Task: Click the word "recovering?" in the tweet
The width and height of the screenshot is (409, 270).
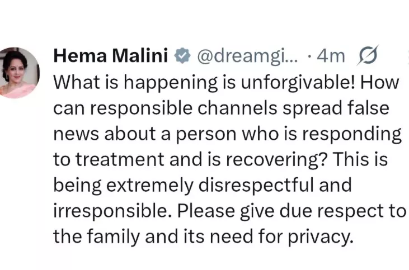Action: pyautogui.click(x=285, y=160)
